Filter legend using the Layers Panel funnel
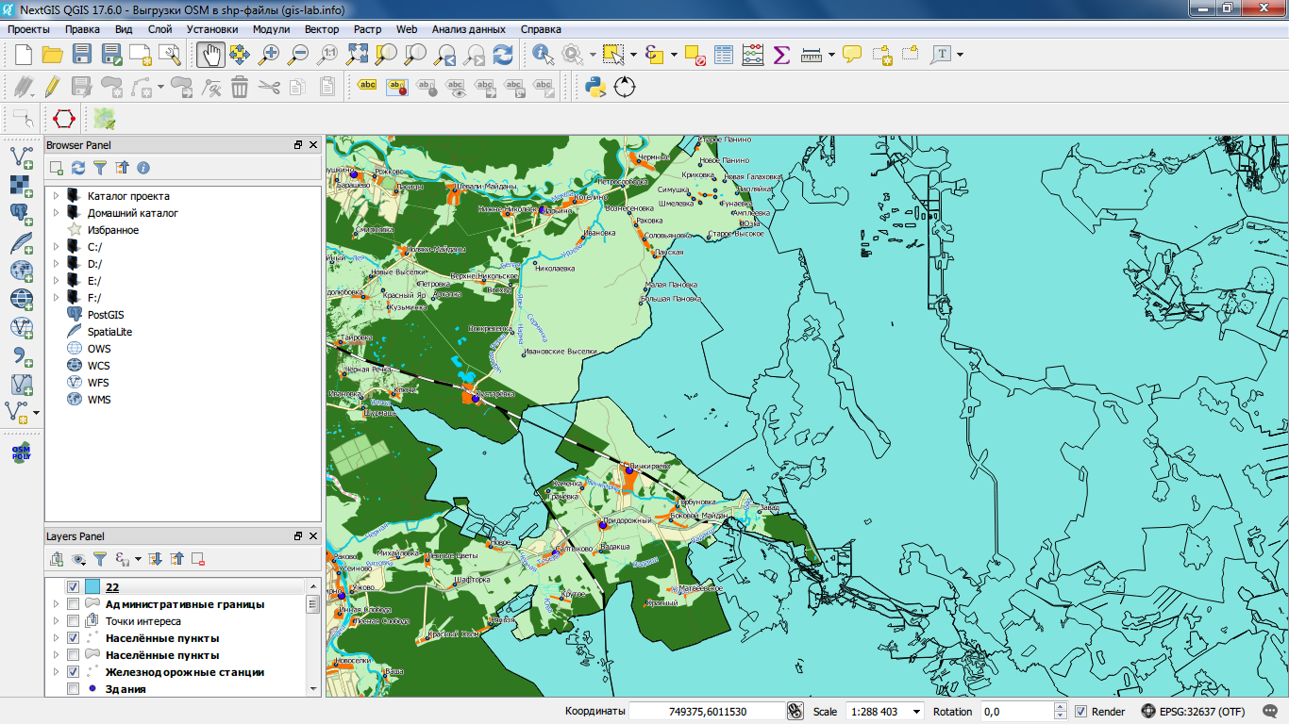The height and width of the screenshot is (724, 1289). click(x=100, y=559)
